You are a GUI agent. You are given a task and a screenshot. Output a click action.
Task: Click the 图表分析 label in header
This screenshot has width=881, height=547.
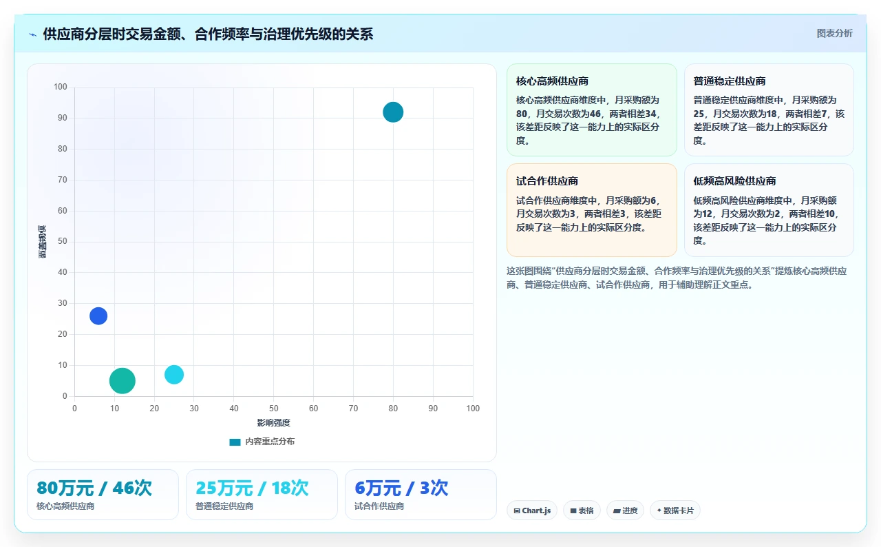(x=834, y=33)
